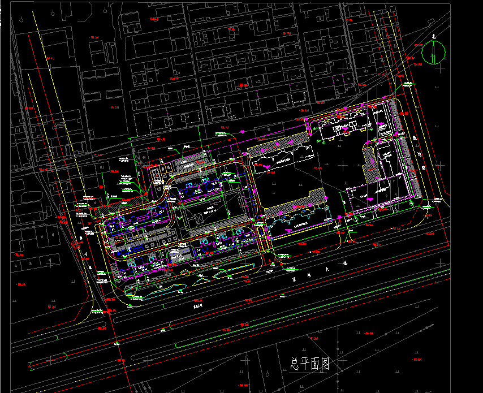Select the cross marker in the central courtyard
This screenshot has width=483, height=393.
tap(343, 165)
